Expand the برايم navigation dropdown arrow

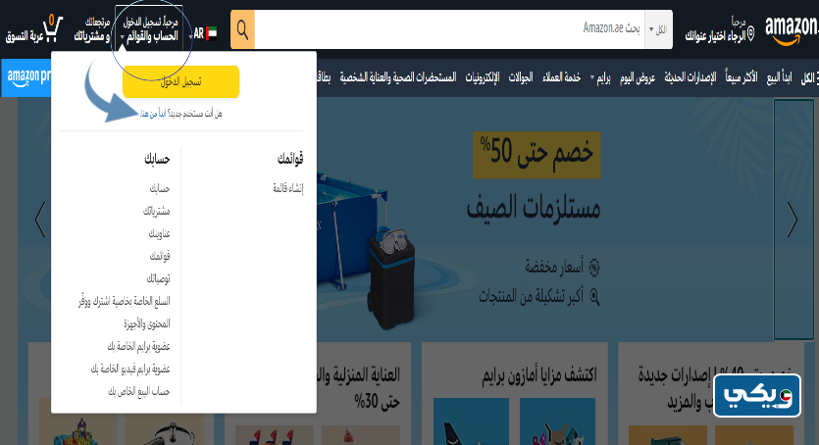592,78
